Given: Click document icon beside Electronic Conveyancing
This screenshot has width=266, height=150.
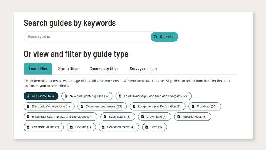Looking at the screenshot, I should pos(28,106).
